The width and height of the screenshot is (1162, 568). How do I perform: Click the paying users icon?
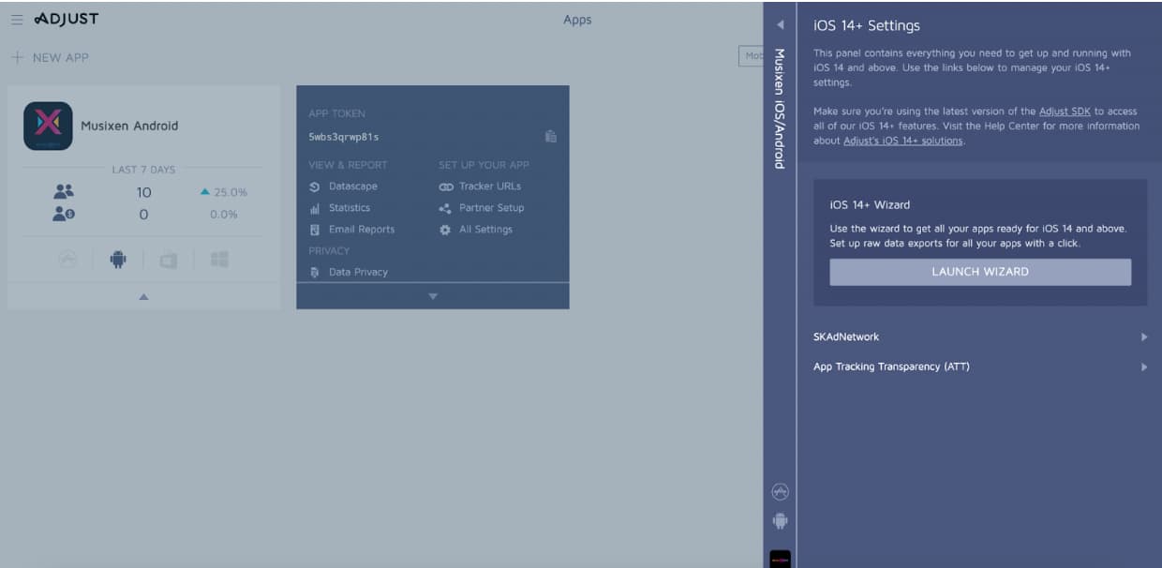[64, 214]
